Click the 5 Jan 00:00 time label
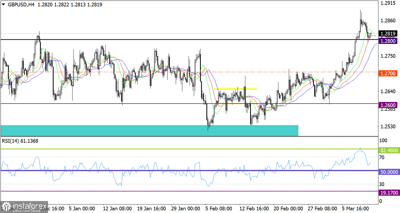This screenshot has height=213, width=400. click(x=82, y=208)
